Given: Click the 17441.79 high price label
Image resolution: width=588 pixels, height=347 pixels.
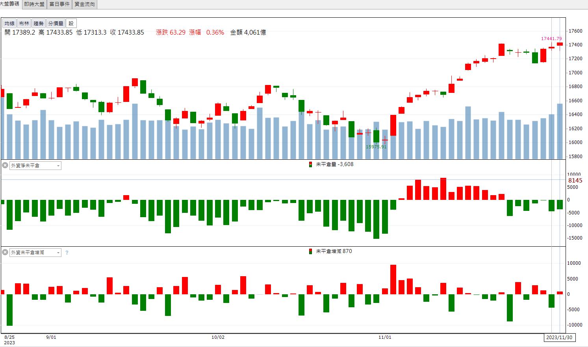Looking at the screenshot, I should tap(551, 39).
